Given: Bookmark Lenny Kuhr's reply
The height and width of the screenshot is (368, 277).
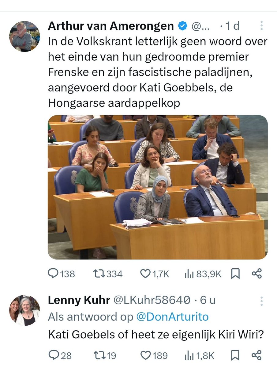Looking at the screenshot, I should point(235,355).
